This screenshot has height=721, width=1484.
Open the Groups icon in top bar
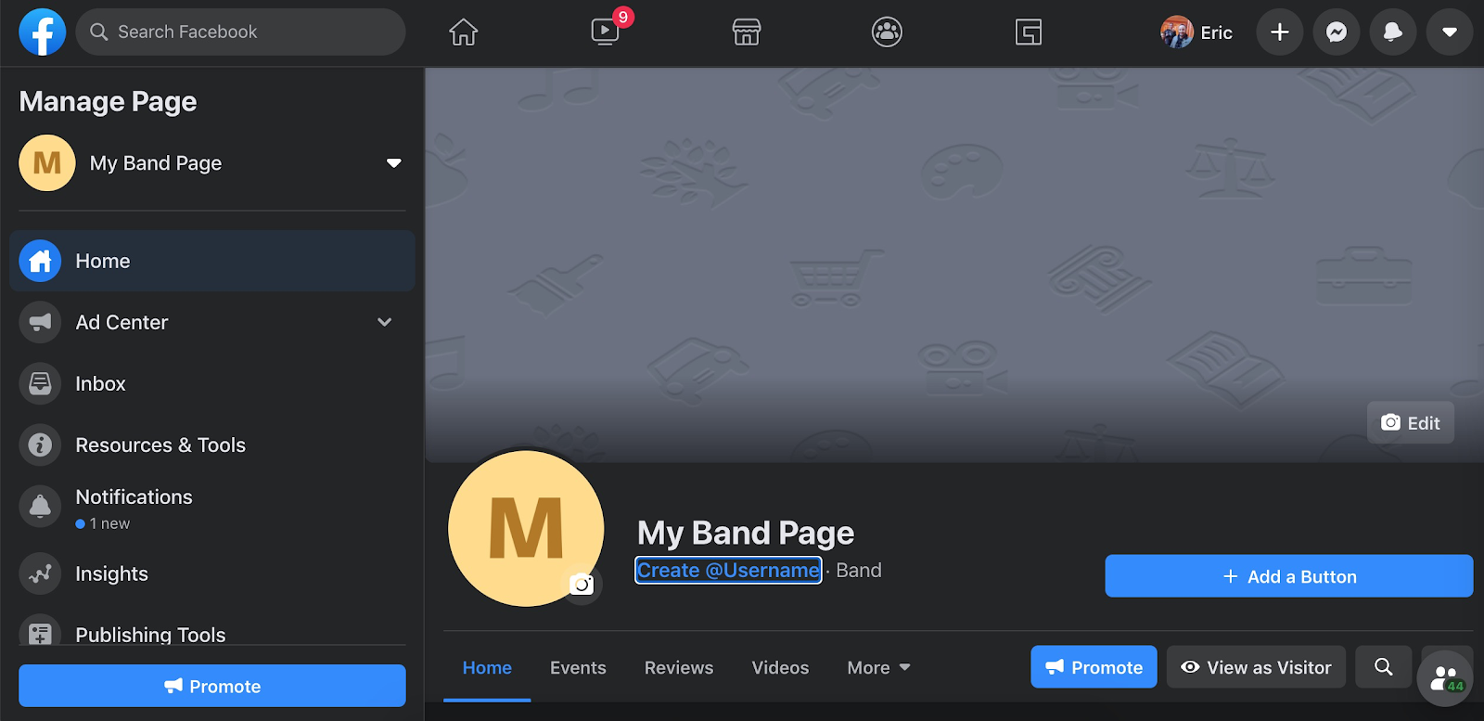(888, 32)
